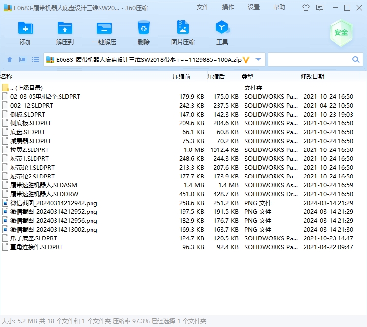Select the file 侧底板.SLDPRT

pyautogui.click(x=31, y=123)
